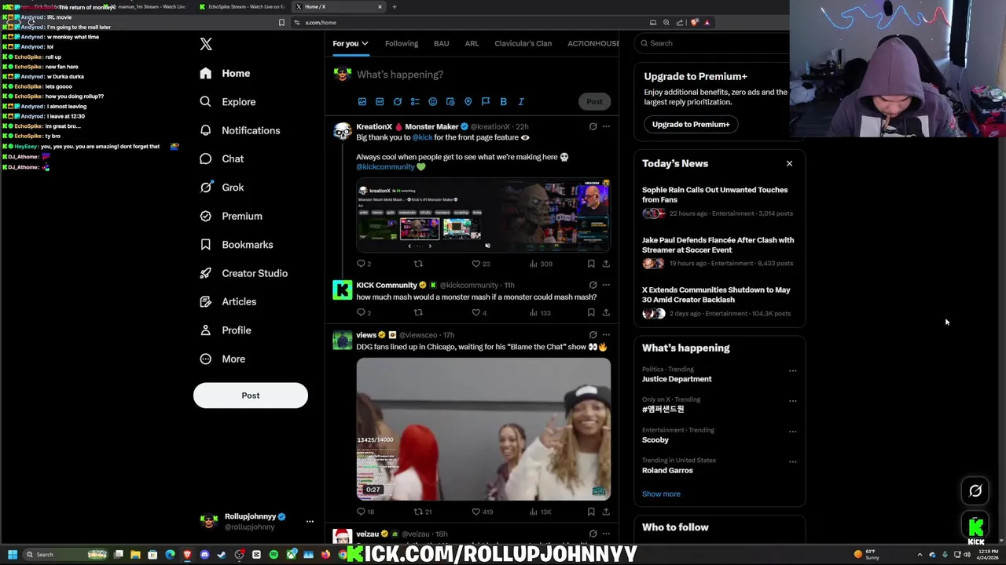
Task: Open the @kick mention link
Action: 422,137
